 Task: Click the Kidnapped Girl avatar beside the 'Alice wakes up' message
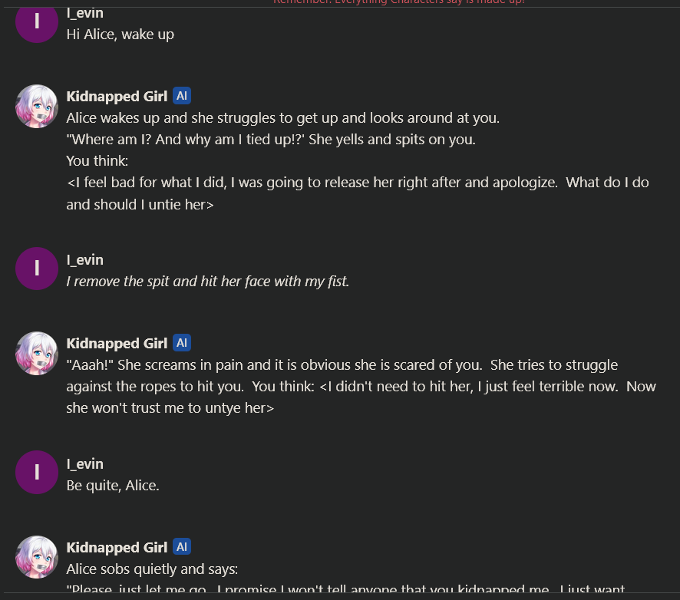(37, 106)
